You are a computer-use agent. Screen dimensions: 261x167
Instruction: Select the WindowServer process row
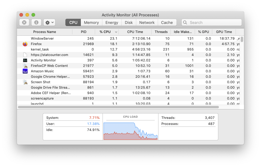(x=91, y=38)
